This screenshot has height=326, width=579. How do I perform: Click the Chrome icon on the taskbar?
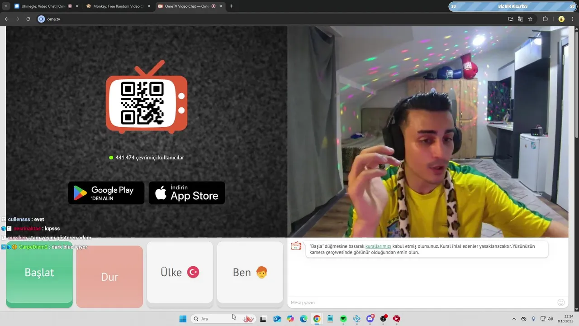317,319
